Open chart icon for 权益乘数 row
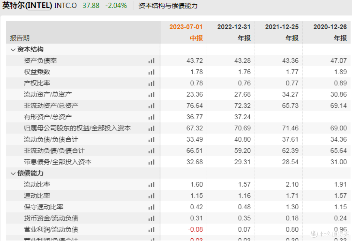The image size is (352, 241). tap(151, 72)
